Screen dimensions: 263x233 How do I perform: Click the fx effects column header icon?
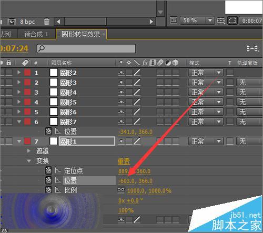pos(145,63)
